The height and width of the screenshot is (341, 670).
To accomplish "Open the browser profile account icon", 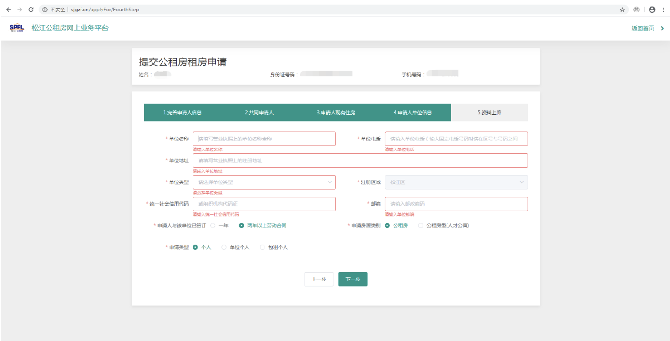I will pyautogui.click(x=652, y=10).
